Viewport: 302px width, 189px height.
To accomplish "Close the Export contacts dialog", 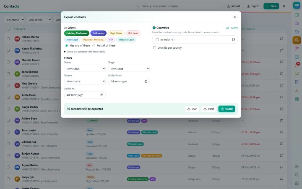I will (234, 17).
